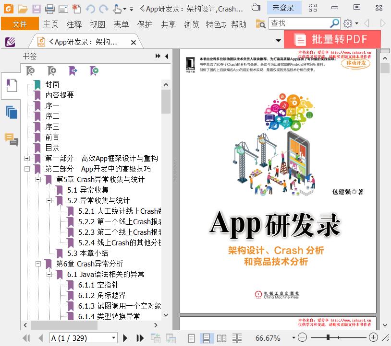Image resolution: width=391 pixels, height=346 pixels.
Task: Select the 6.1.1 空指针 bookmark
Action: [98, 285]
